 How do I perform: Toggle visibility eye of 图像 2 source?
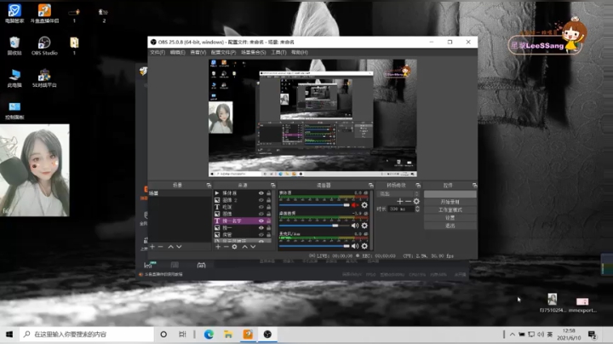point(261,200)
